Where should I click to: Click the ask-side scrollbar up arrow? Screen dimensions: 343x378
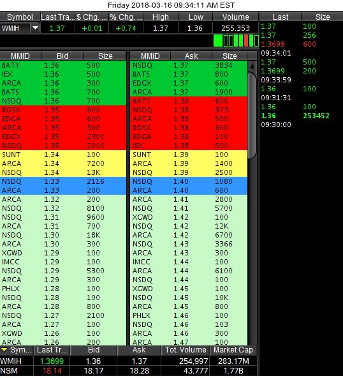(x=252, y=66)
